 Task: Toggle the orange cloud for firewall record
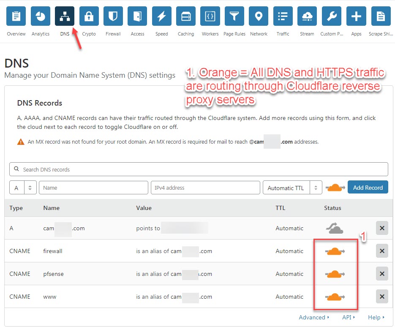(335, 251)
